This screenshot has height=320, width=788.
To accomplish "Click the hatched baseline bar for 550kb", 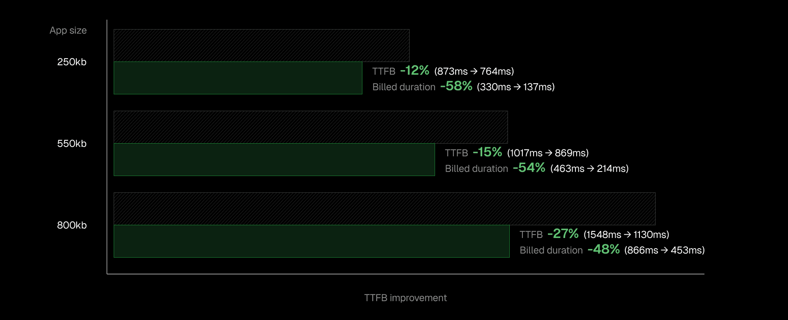I will point(311,127).
